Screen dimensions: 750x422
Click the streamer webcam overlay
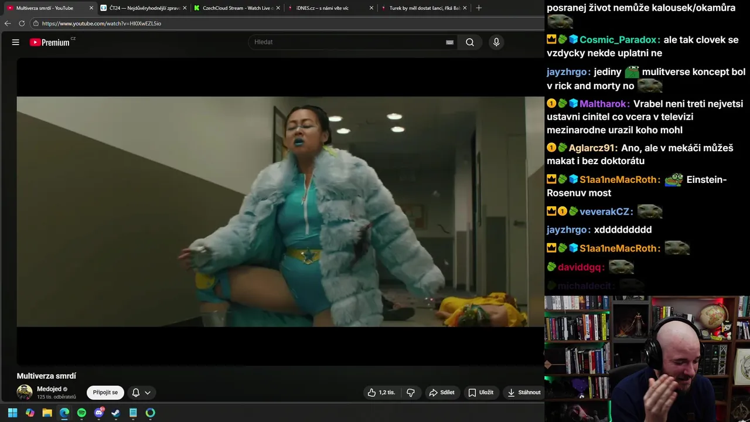647,359
